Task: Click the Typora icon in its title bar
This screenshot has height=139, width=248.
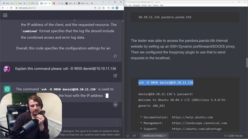Action: [126, 2]
